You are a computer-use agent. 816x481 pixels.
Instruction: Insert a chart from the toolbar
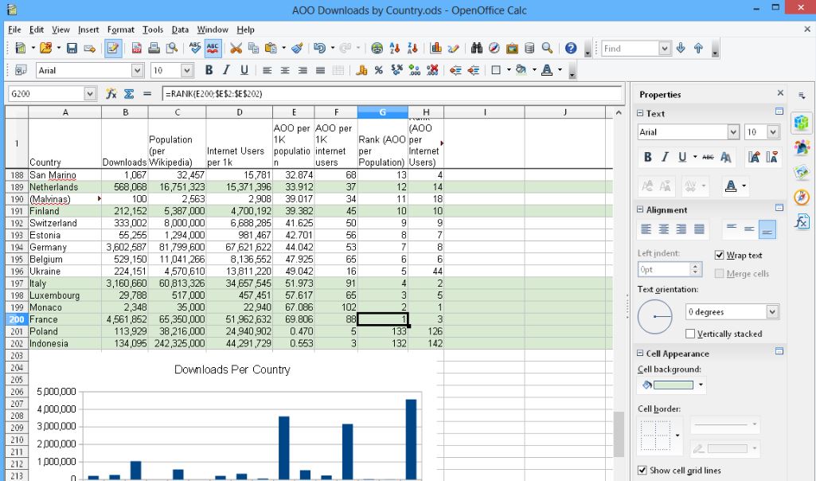coord(436,49)
